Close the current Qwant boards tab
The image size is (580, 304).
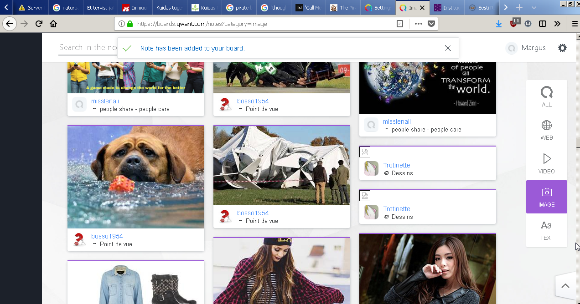click(x=422, y=8)
